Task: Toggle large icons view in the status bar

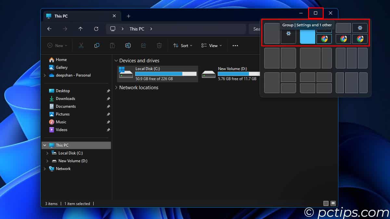Action: pyautogui.click(x=333, y=203)
